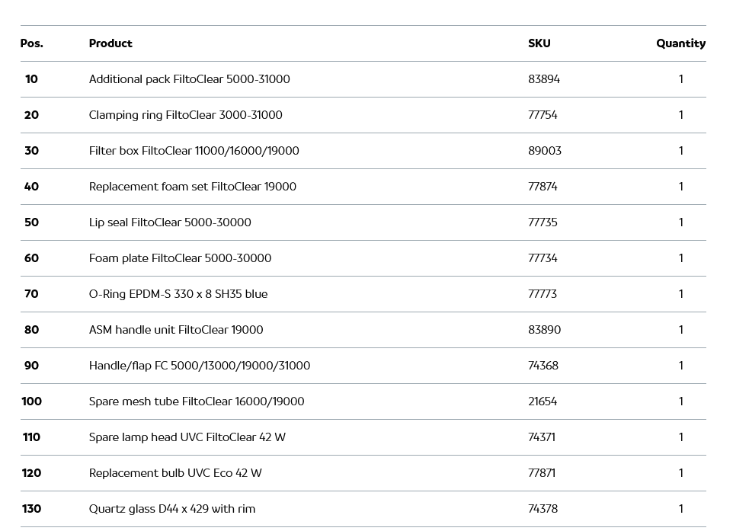
Task: Open Additional pack FiltoClear 5000-31000 product
Action: coord(189,79)
